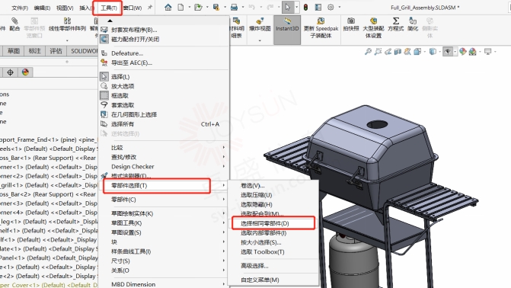
Task: Toggle hide/show items eye icon
Action: coord(448,52)
